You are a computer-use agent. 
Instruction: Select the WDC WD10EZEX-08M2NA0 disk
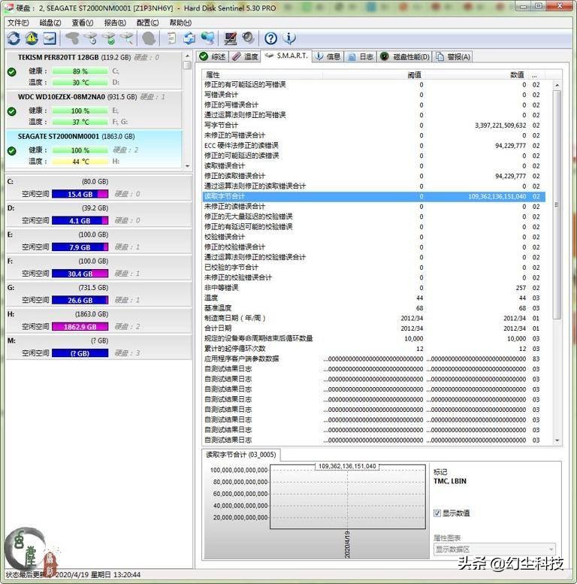tap(94, 110)
